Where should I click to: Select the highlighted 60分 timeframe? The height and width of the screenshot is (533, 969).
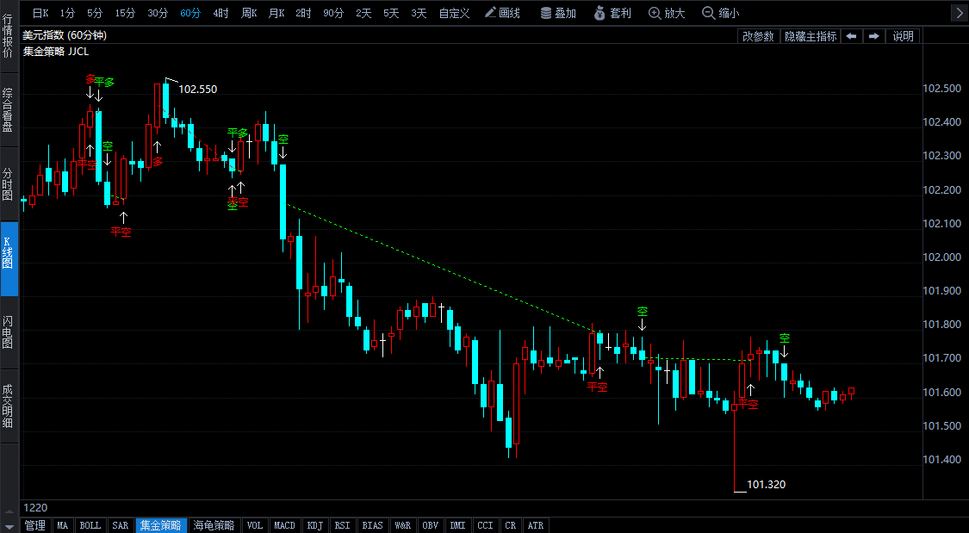coord(190,13)
